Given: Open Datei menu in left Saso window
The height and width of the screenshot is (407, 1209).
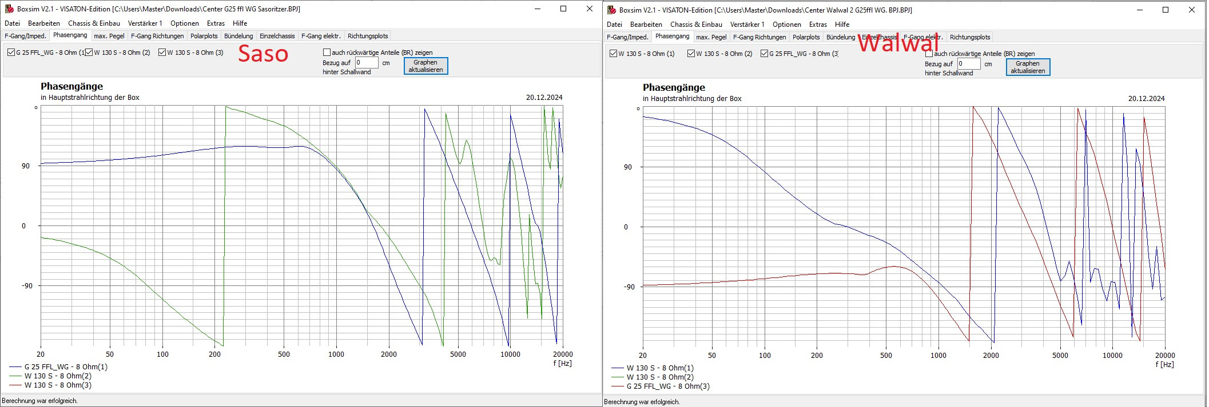Looking at the screenshot, I should tap(12, 23).
